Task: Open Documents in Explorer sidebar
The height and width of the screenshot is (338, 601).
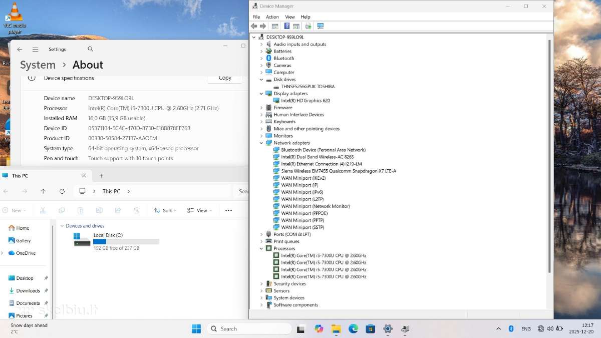Action: point(25,303)
